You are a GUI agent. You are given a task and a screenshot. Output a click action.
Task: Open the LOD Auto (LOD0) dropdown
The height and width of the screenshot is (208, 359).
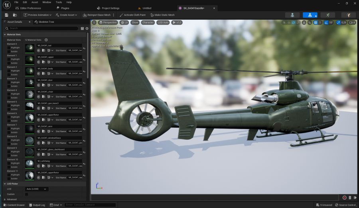pyautogui.click(x=37, y=189)
